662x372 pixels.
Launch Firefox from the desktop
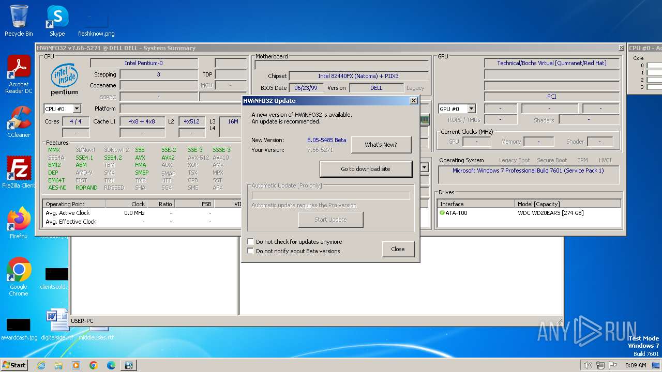[x=19, y=223]
